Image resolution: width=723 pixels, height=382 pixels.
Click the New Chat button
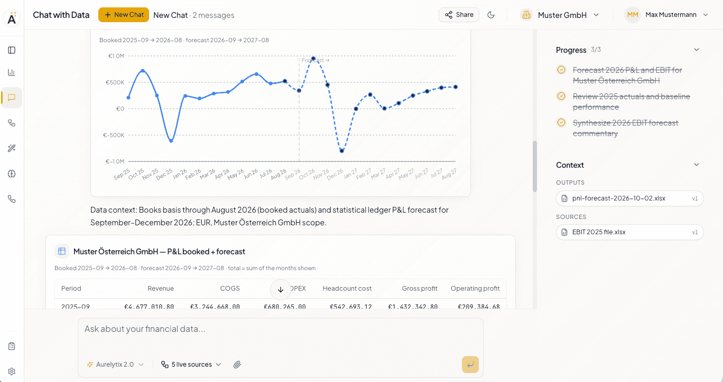124,15
